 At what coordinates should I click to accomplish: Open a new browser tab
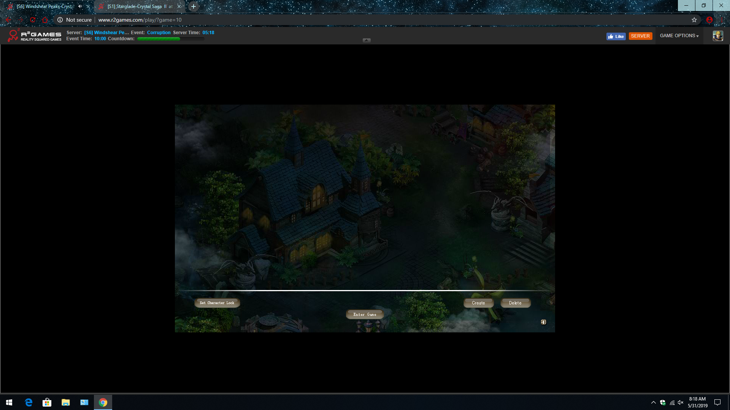(x=194, y=6)
